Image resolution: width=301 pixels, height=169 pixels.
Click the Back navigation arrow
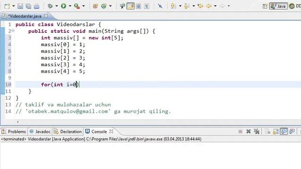point(209,6)
